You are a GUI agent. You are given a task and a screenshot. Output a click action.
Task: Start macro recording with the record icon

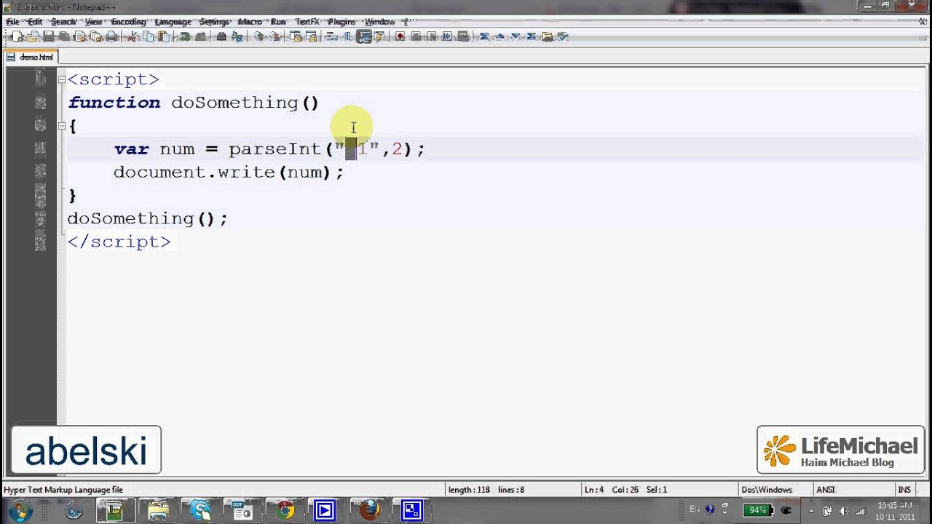click(400, 36)
